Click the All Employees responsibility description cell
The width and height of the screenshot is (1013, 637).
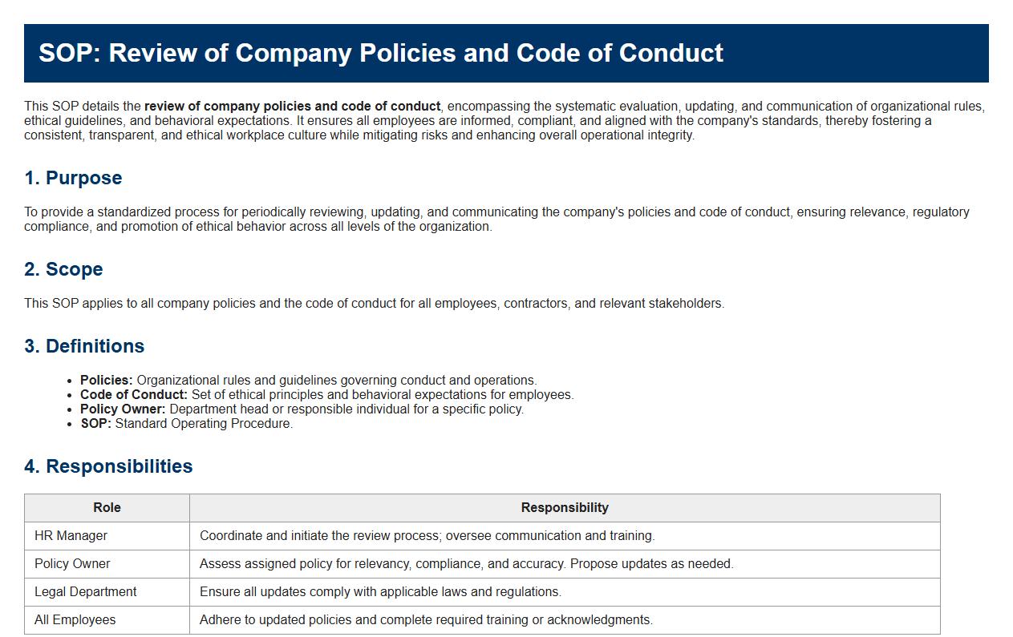click(x=426, y=620)
